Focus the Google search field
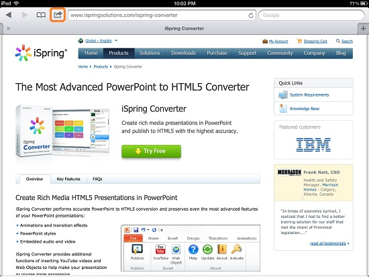Viewport: 369px width, 277px height. pos(311,15)
